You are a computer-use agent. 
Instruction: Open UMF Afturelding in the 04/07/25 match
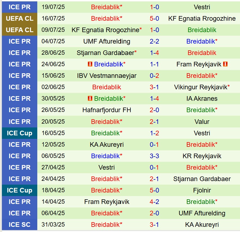107,41
